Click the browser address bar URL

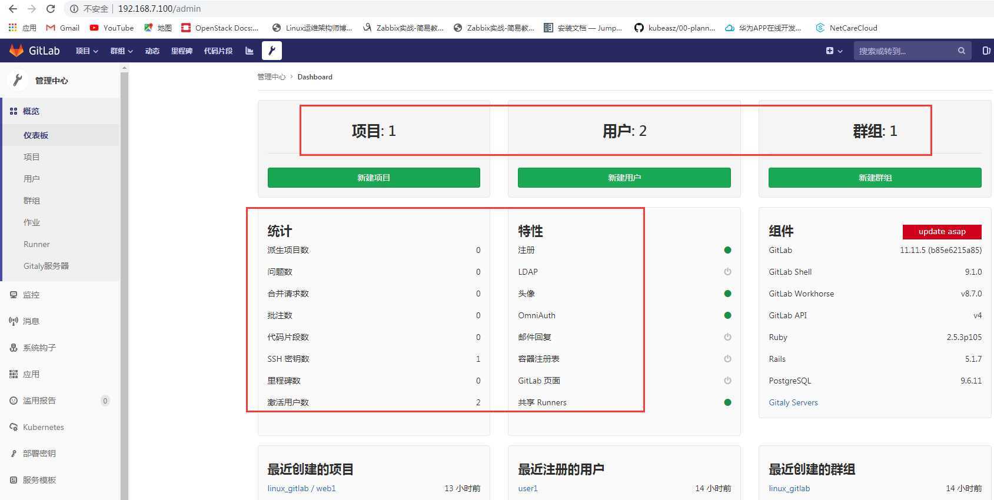click(x=159, y=9)
